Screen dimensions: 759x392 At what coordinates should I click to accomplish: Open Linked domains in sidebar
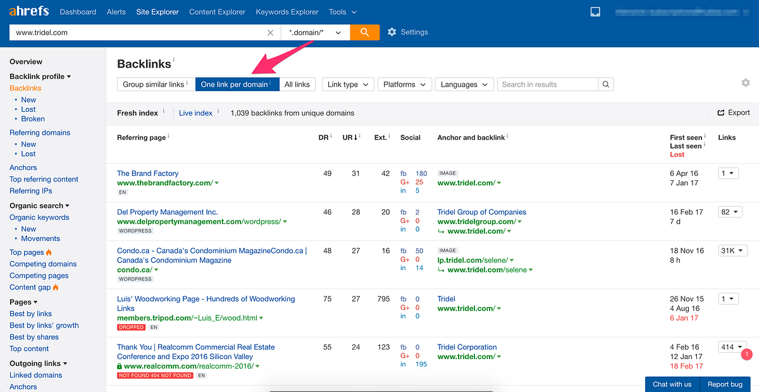pos(36,375)
